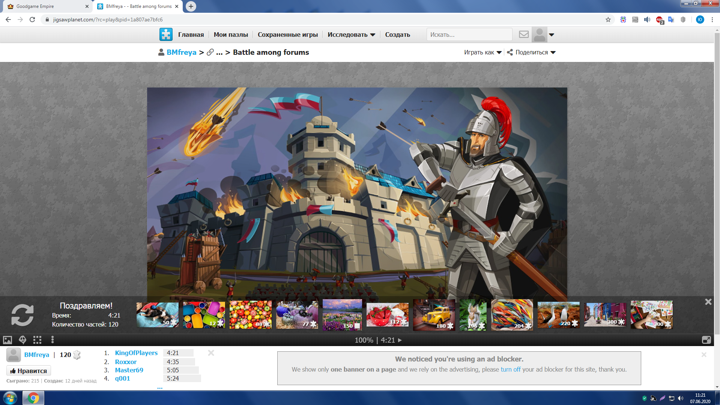This screenshot has width=720, height=405.
Task: Restart the puzzle with the refresh arrows icon
Action: click(23, 315)
